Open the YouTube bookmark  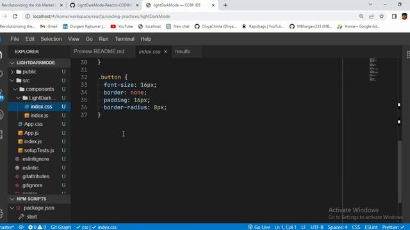[x=122, y=26]
